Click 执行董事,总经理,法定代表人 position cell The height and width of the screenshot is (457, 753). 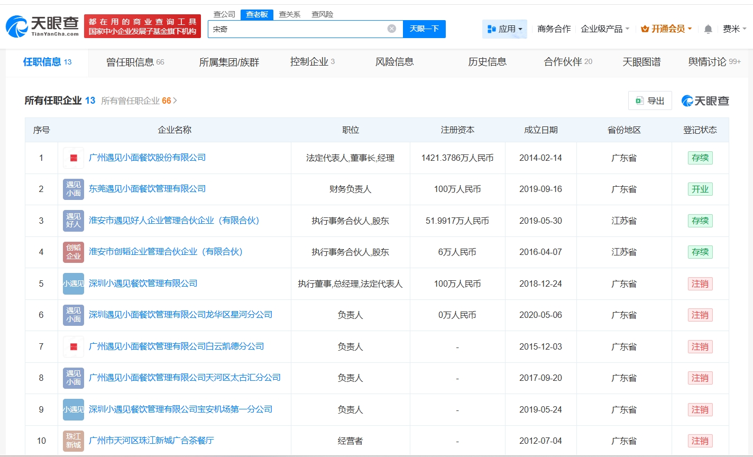[x=350, y=284]
